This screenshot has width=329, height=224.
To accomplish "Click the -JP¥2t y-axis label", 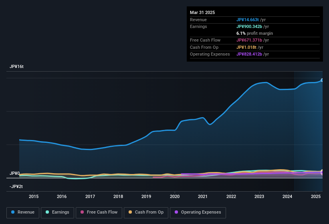I will pos(16,186).
